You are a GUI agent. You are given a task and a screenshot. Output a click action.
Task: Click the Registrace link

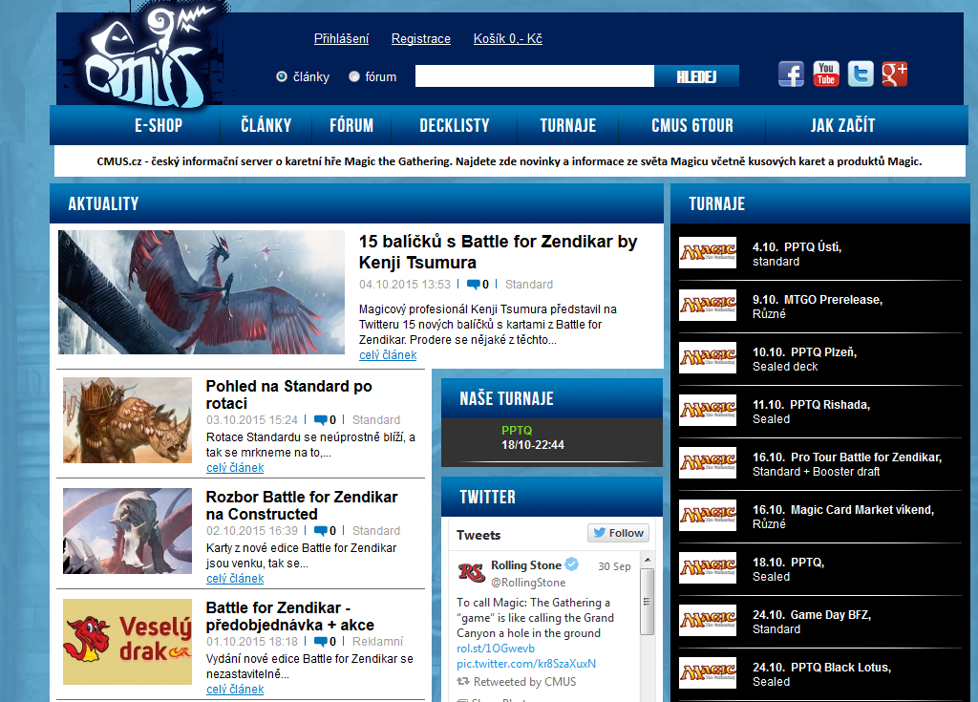point(421,39)
